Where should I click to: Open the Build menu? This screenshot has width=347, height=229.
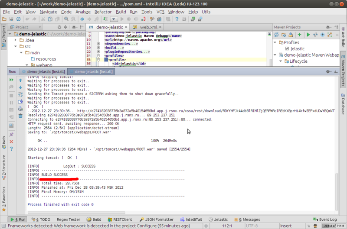[x=121, y=12]
